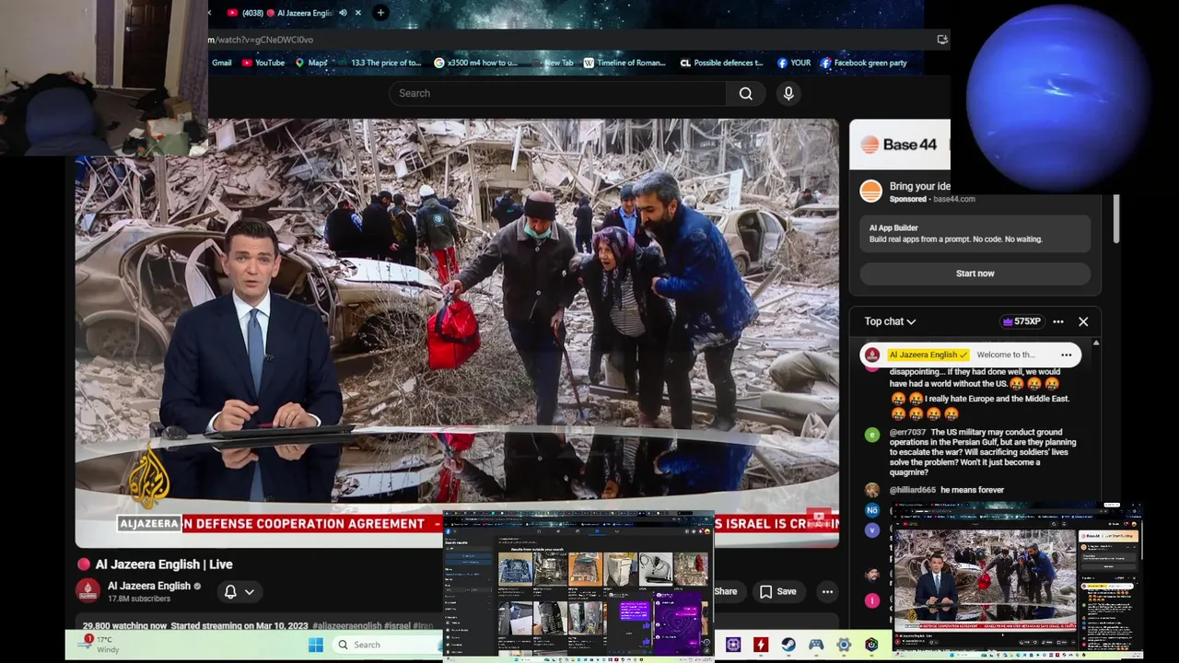Open the purple square taskbar app

(733, 645)
